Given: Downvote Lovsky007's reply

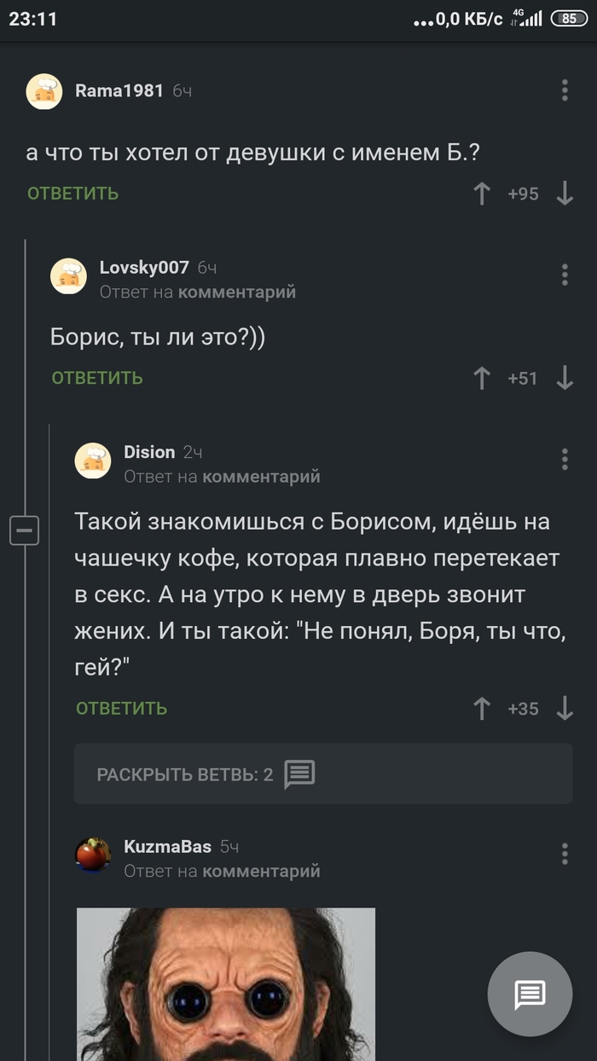Looking at the screenshot, I should tap(565, 378).
